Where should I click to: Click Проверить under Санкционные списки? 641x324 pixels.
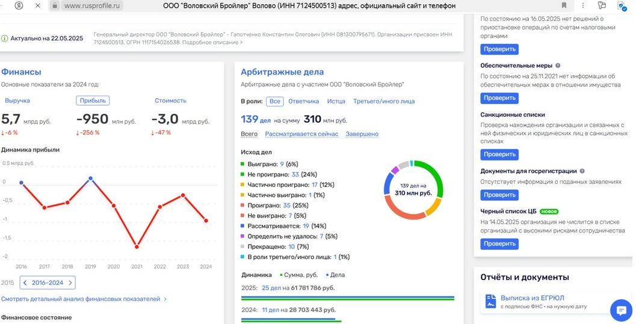pos(499,154)
